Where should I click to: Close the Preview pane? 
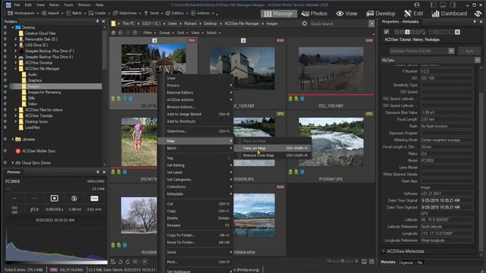pos(104,172)
